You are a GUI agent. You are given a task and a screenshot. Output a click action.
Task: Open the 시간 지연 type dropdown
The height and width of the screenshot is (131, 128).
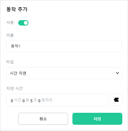[64, 73]
